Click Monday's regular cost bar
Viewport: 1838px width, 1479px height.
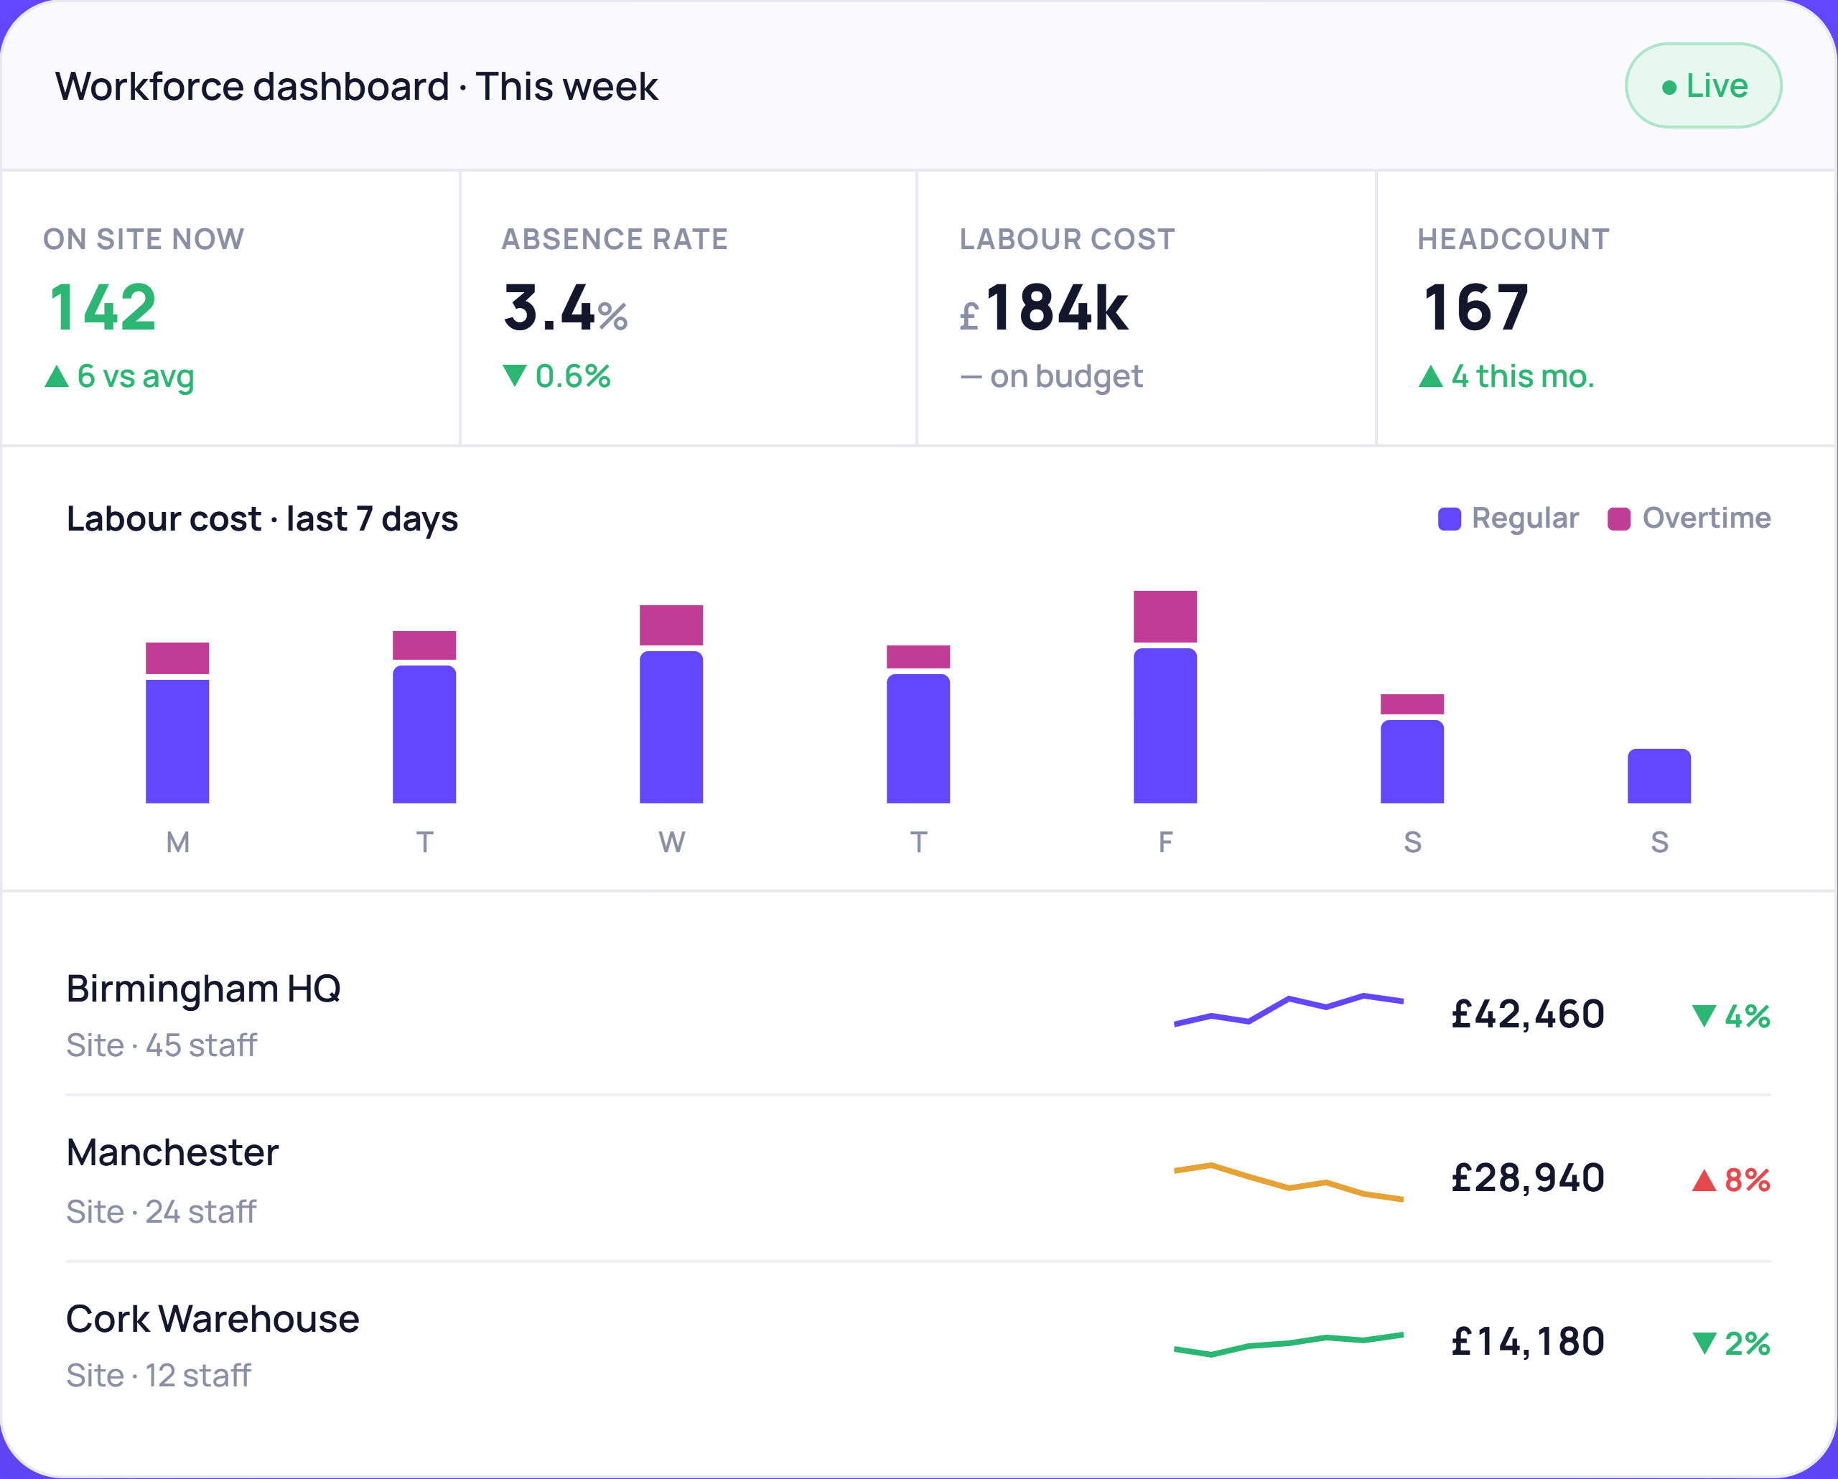[177, 741]
